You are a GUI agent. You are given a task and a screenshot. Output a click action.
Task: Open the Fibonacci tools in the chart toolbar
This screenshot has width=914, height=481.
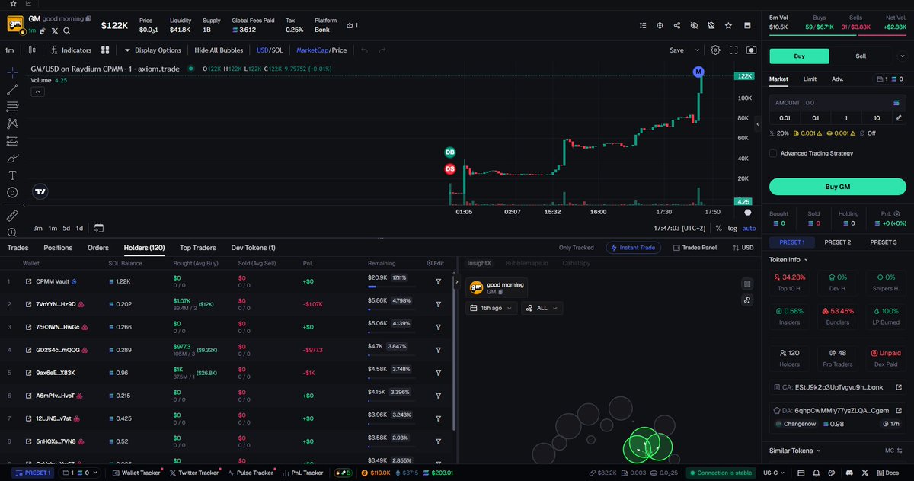pos(12,107)
